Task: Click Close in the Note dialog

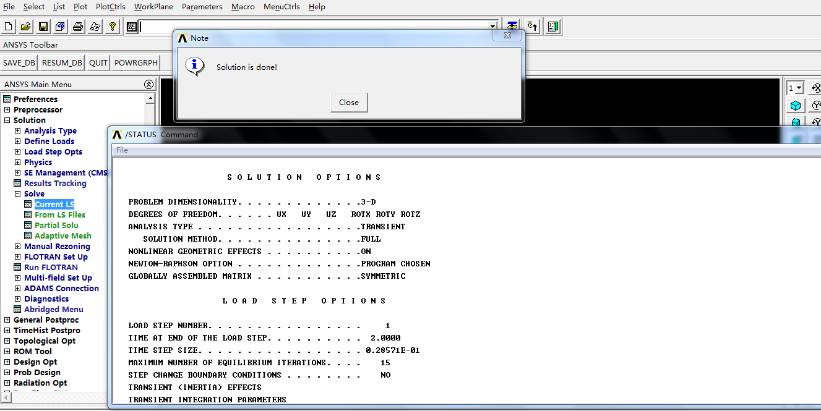Action: pos(349,103)
